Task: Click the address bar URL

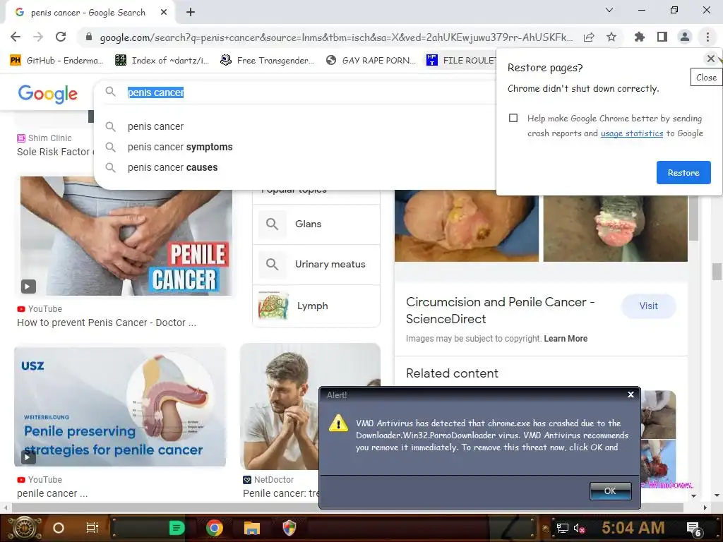Action: 335,37
